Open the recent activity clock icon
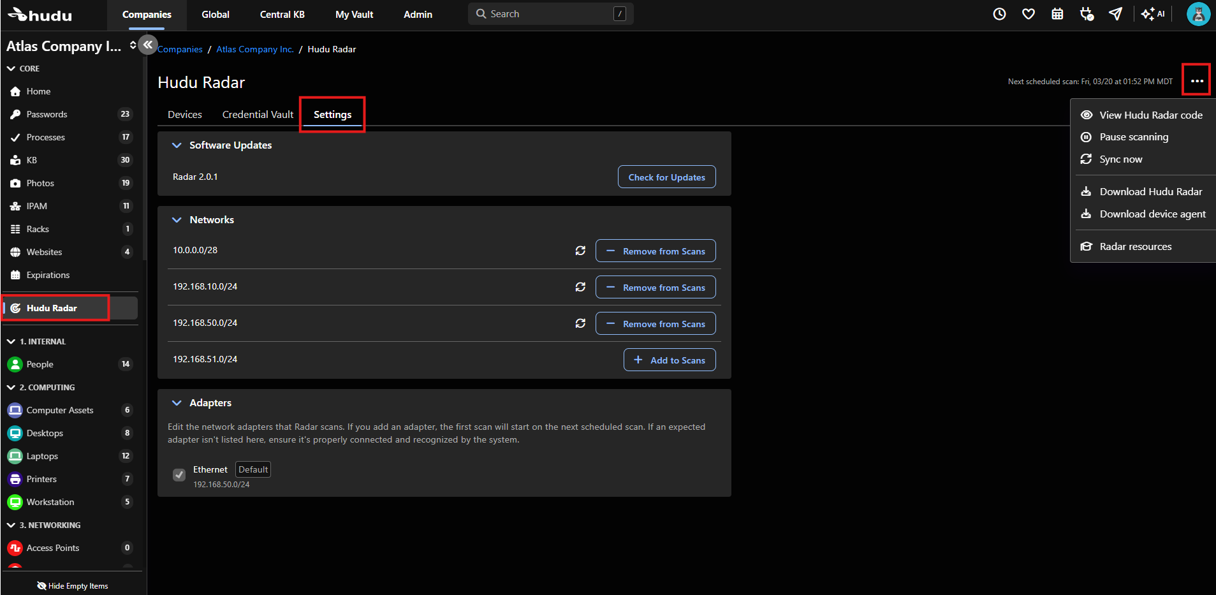 pyautogui.click(x=999, y=14)
